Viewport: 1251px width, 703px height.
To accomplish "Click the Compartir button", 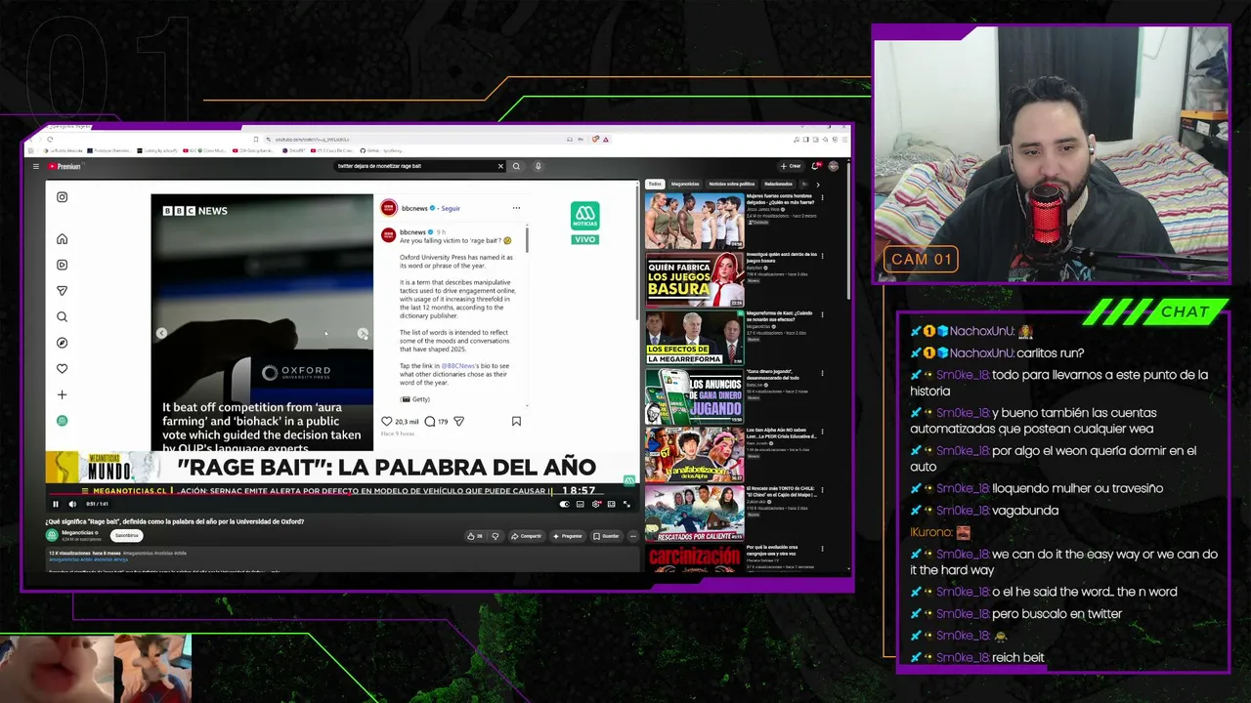I will (527, 536).
